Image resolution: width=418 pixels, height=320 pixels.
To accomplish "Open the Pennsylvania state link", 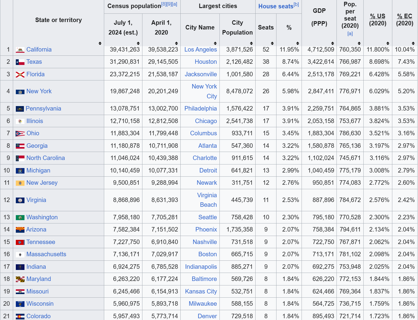I will 43,108.
